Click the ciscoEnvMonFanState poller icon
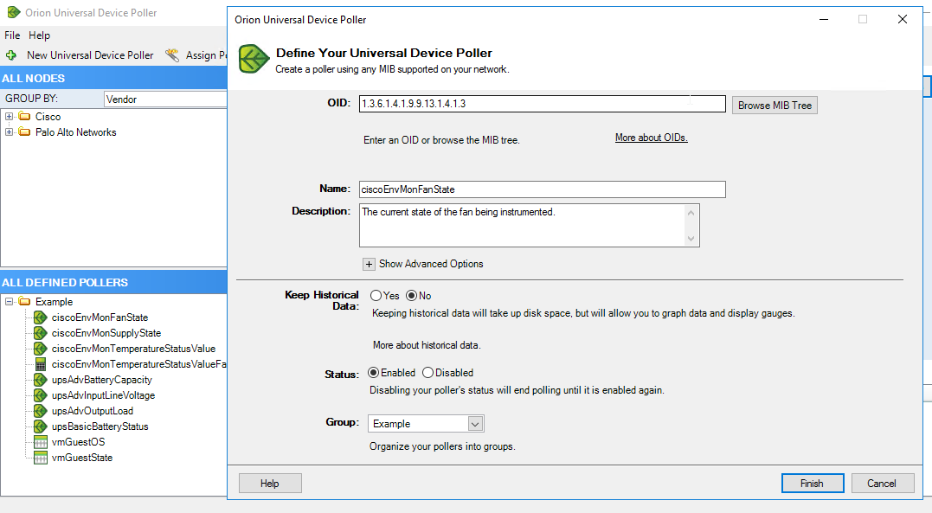932x513 pixels. pos(41,317)
